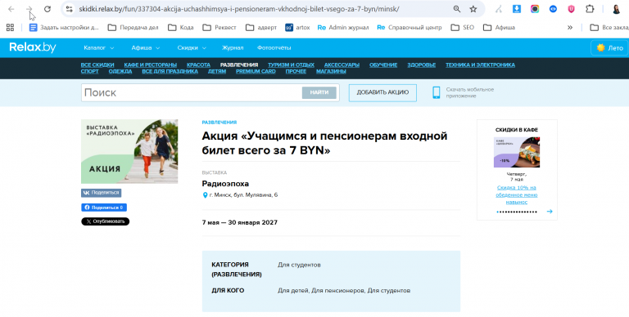Click the 'Найти' search button
This screenshot has width=629, height=317.
point(319,92)
